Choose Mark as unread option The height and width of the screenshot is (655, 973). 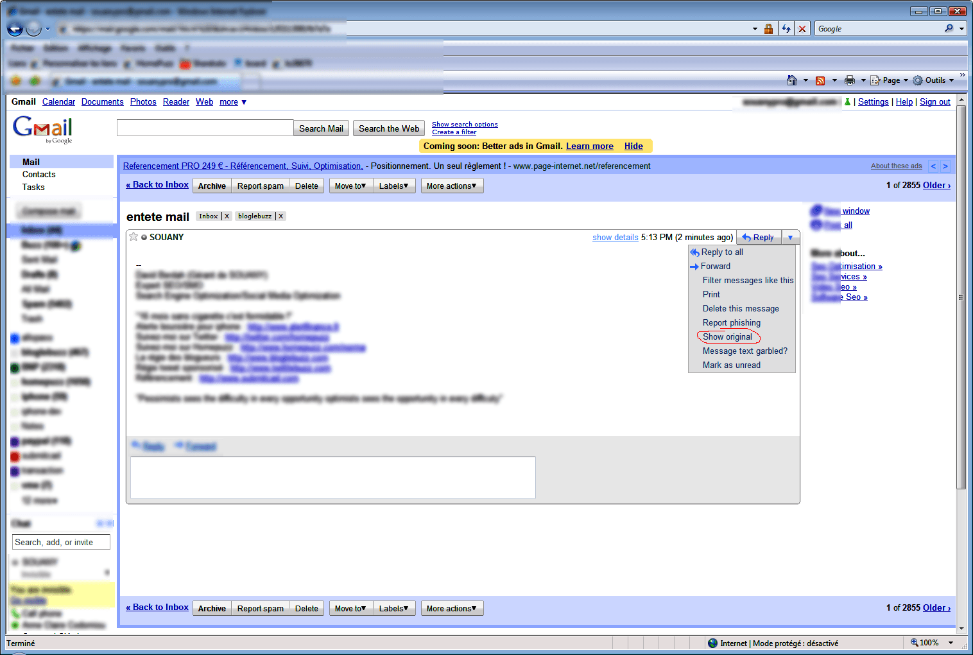pos(731,365)
